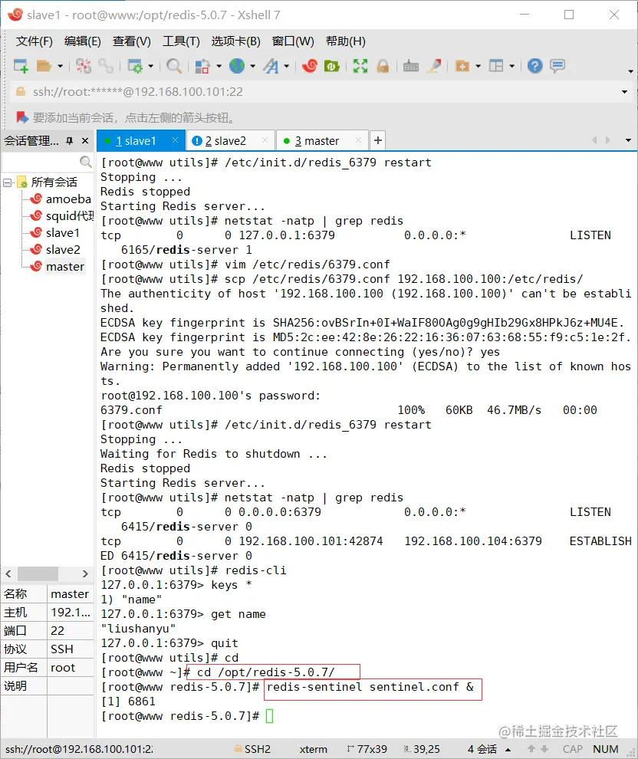The height and width of the screenshot is (759, 638).
Task: Expand the globe encoding dropdown arrow
Action: (x=253, y=66)
